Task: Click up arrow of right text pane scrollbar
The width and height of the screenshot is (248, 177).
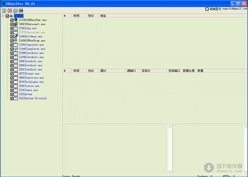Action: tap(246, 126)
